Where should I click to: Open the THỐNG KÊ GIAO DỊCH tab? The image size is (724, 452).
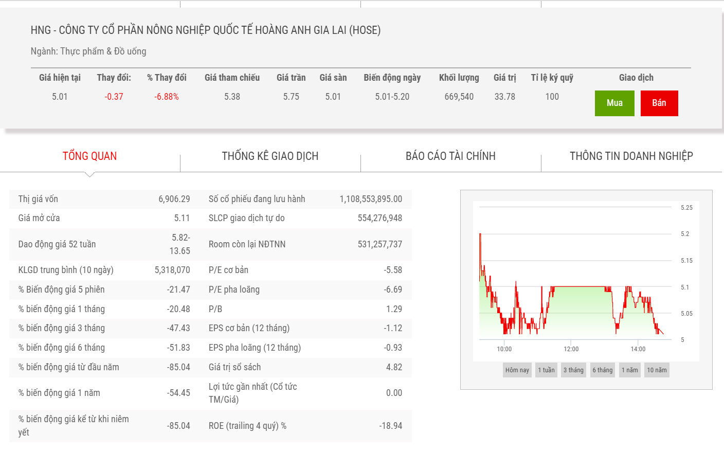point(270,156)
